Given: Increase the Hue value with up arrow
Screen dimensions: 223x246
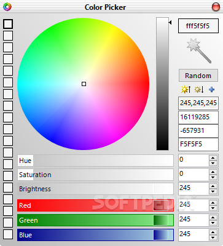Looking at the screenshot, I should (213, 158).
